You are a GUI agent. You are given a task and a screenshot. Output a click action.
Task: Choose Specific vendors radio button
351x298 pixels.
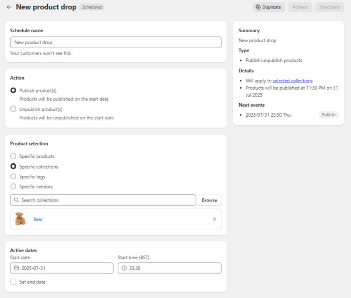click(x=14, y=186)
